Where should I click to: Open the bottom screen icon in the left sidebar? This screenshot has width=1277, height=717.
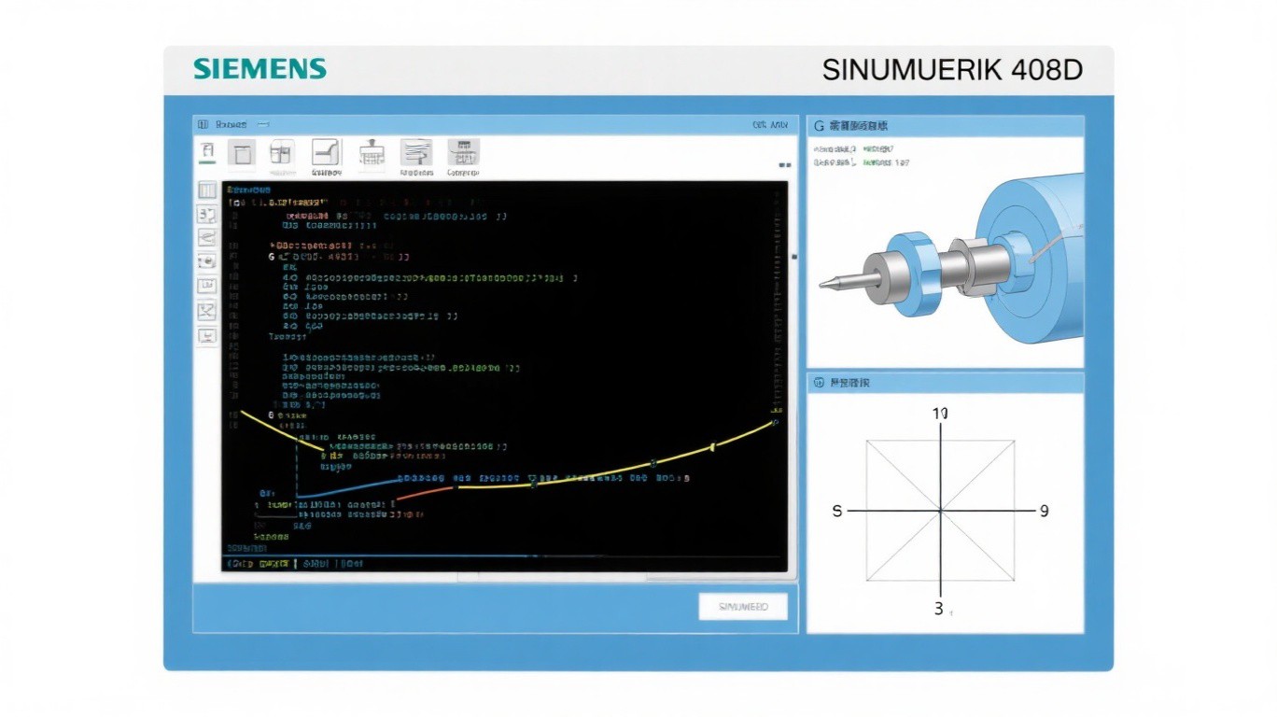207,336
